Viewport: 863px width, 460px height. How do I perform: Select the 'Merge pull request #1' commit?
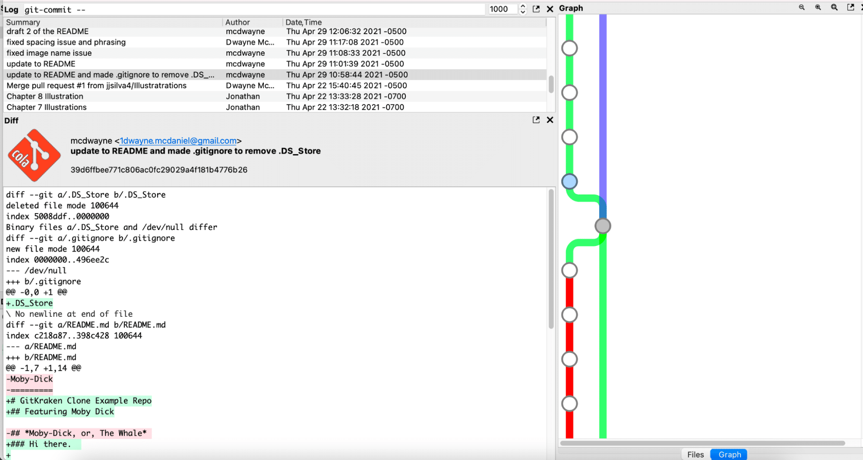(97, 85)
